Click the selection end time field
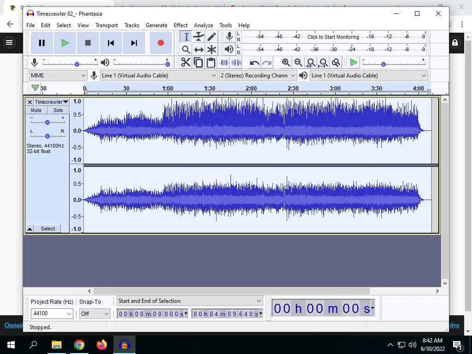 point(227,314)
